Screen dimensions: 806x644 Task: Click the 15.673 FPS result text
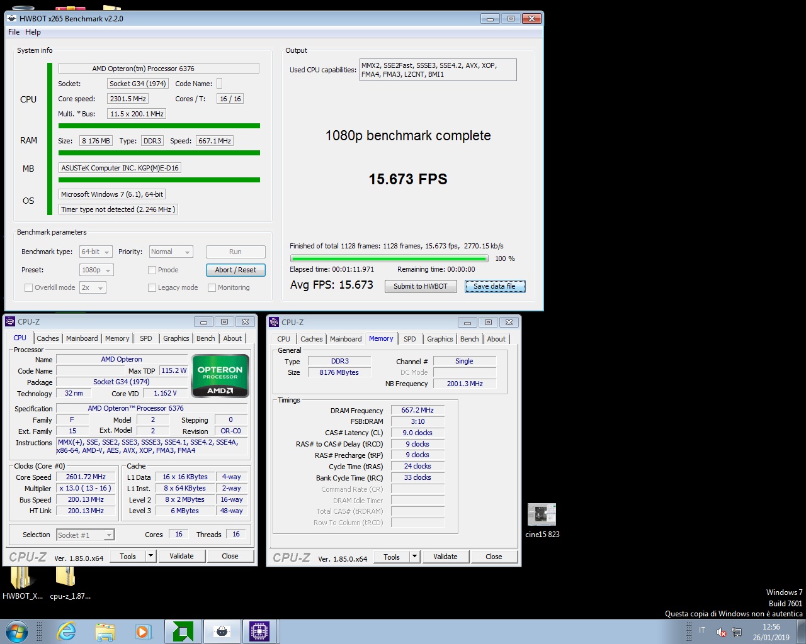click(408, 179)
